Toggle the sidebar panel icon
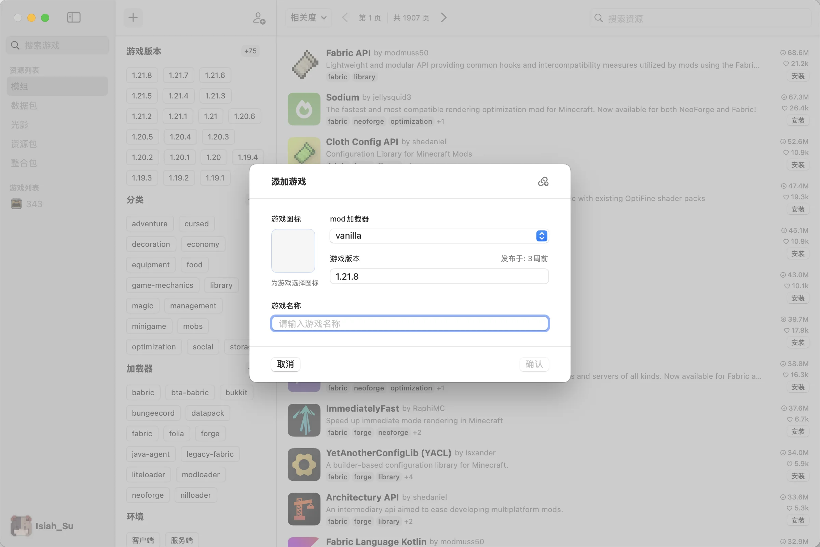820x547 pixels. coord(73,17)
